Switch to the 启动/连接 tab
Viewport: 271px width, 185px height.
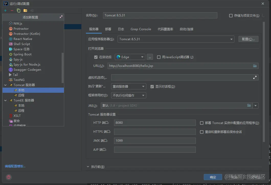(186, 29)
